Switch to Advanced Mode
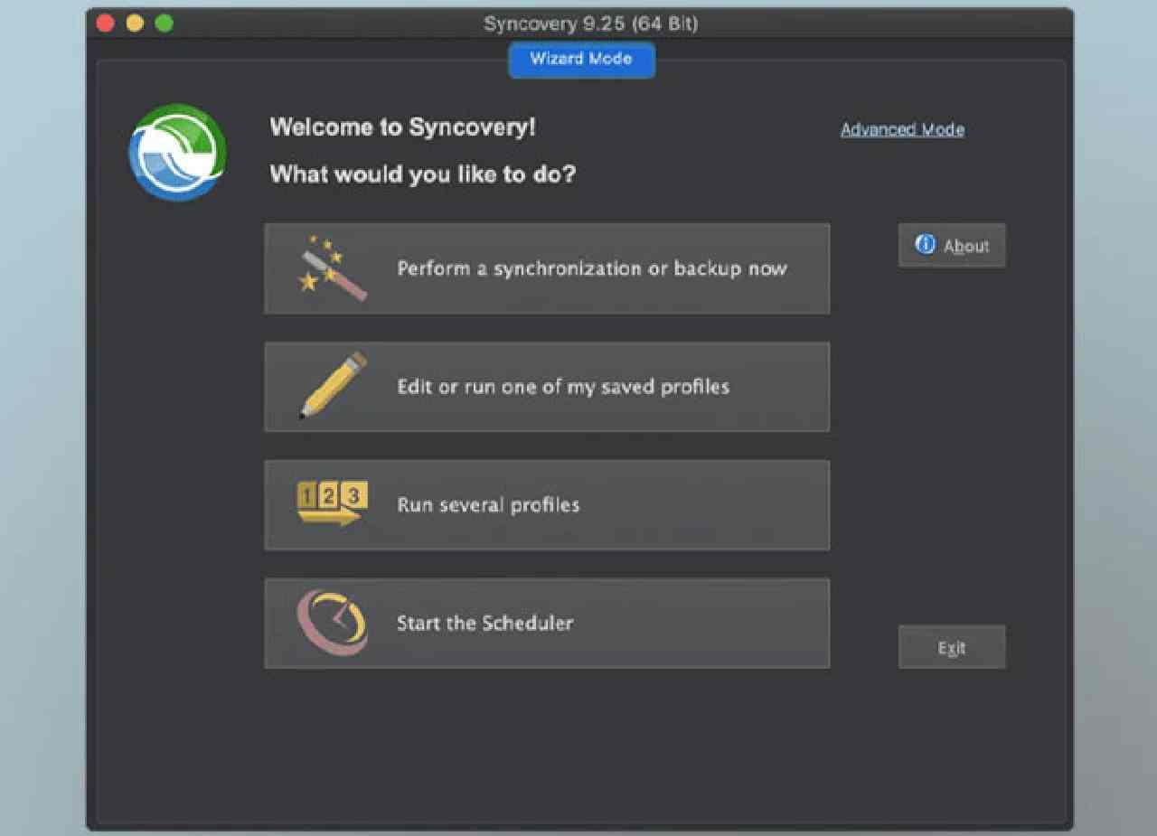 coord(902,129)
